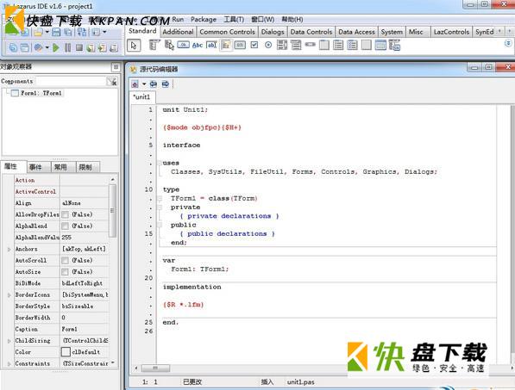Stop the program with square button

[79, 47]
